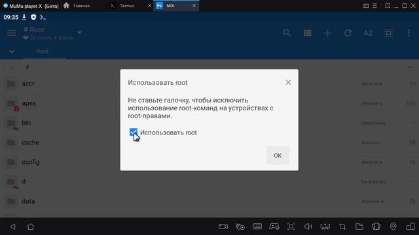This screenshot has height=235, width=419.
Task: Uncheck the Использовать root checkbox
Action: point(134,132)
